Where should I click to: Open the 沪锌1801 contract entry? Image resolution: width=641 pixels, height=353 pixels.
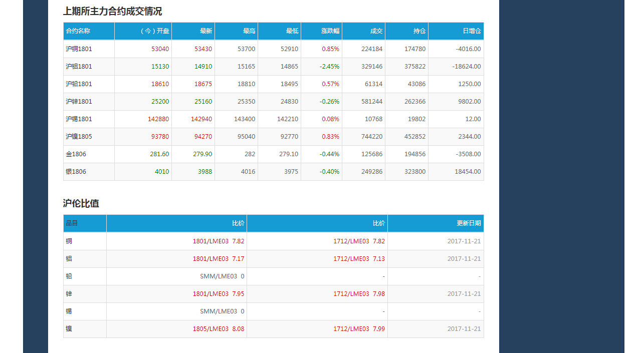[x=79, y=102]
